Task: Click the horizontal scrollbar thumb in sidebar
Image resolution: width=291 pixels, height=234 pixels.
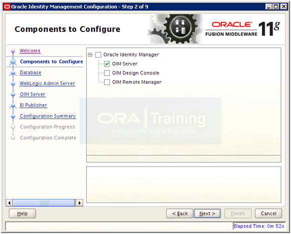Action: [44, 203]
